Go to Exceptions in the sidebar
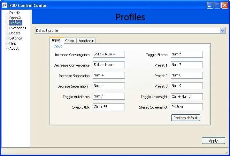230x156 pixels. point(18,28)
